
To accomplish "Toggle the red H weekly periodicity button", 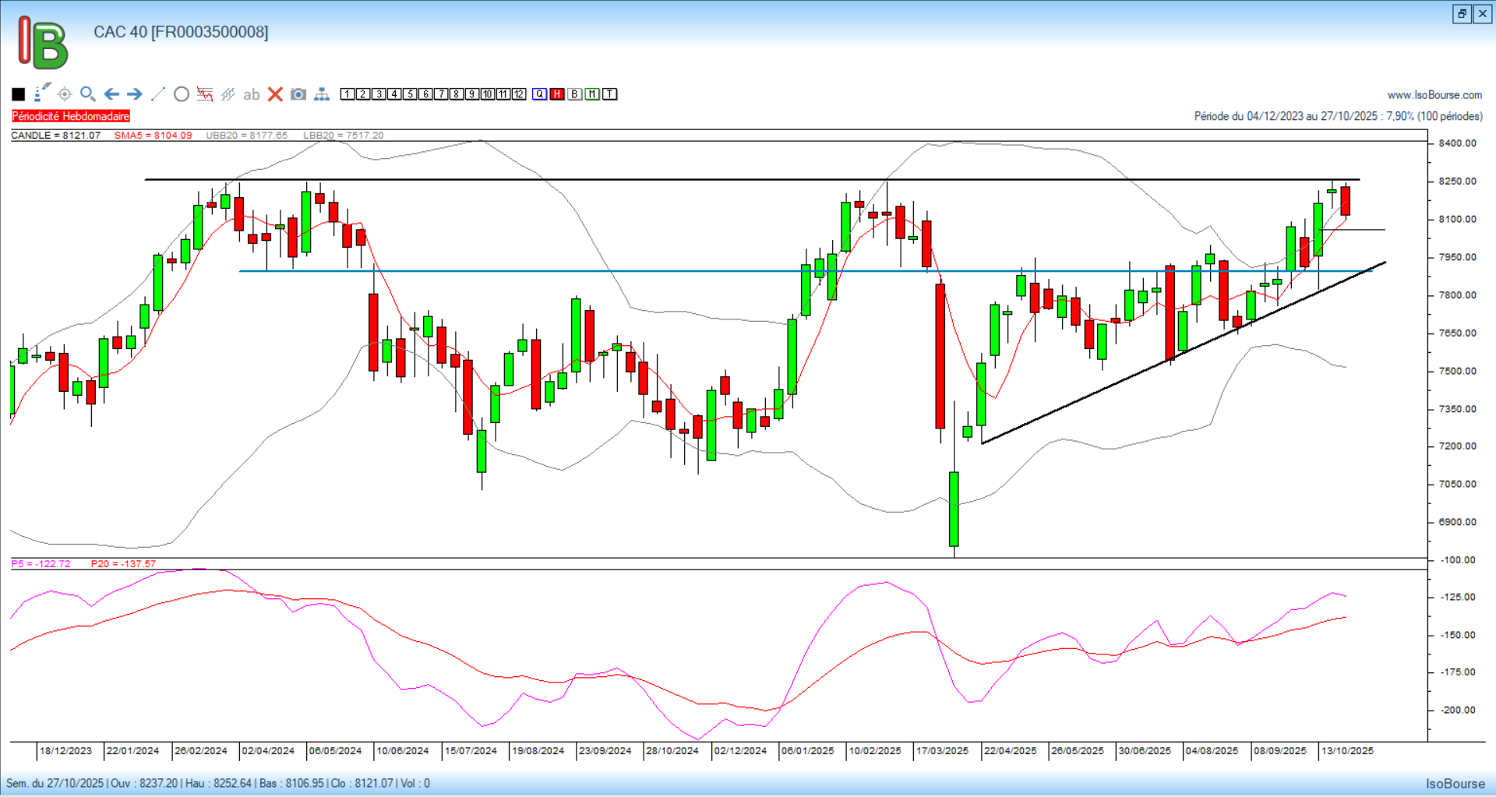I will point(557,94).
